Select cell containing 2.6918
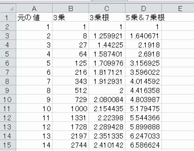 (x=143, y=53)
